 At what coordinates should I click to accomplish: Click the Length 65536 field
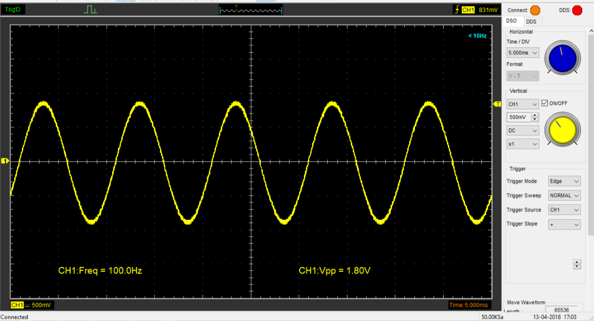562,310
